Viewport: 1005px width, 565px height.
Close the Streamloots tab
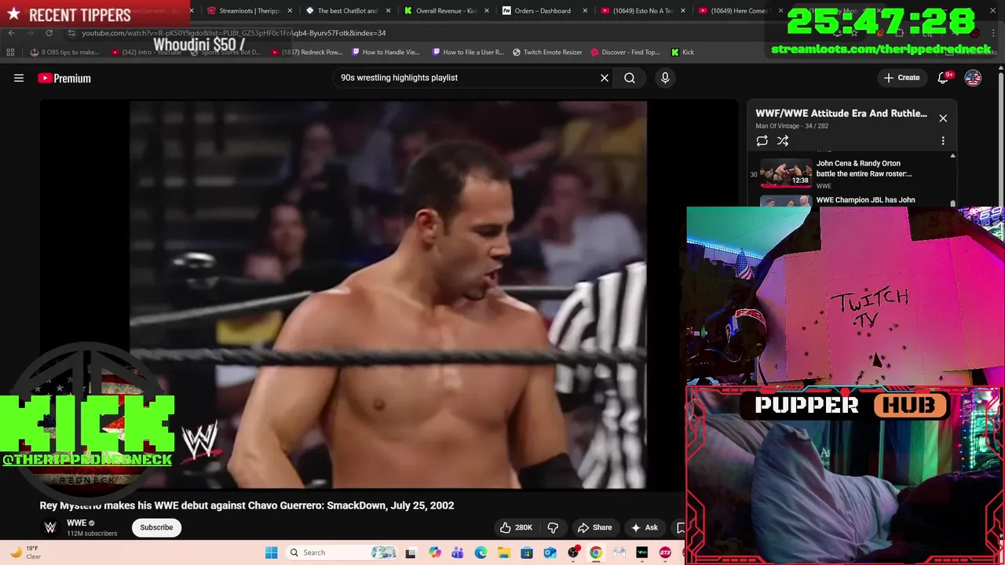290,11
